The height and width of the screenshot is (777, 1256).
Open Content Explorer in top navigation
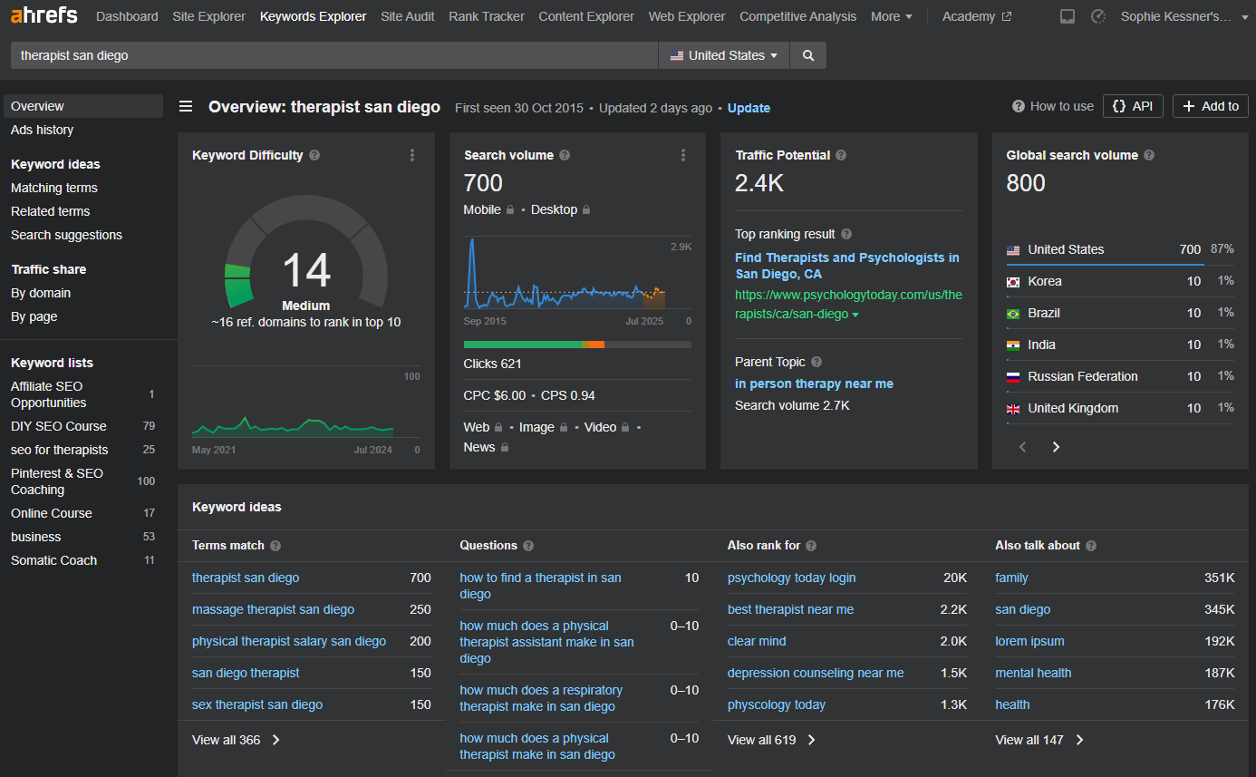click(x=586, y=16)
